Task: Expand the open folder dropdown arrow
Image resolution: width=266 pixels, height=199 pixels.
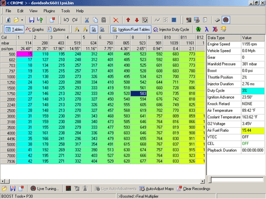Action: pos(22,20)
